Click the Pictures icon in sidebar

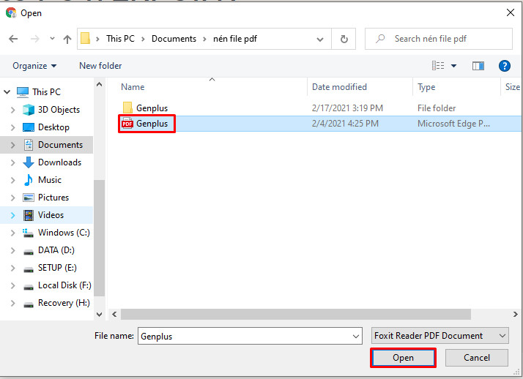(x=29, y=198)
